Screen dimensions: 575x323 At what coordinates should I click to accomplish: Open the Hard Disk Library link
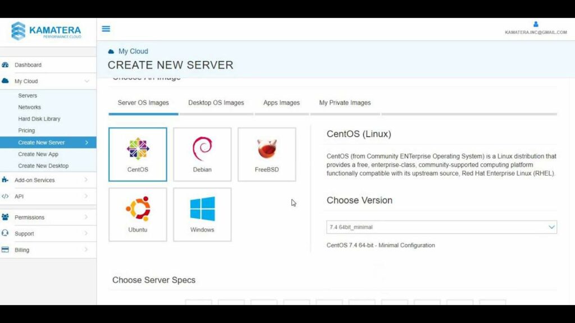point(39,119)
